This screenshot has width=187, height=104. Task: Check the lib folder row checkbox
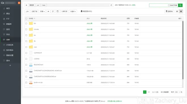(26, 41)
